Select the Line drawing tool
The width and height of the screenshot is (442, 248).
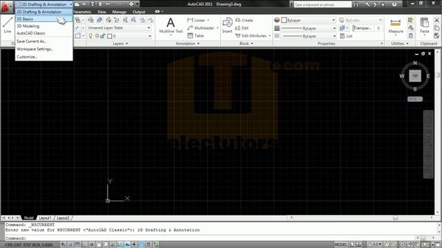click(x=8, y=25)
